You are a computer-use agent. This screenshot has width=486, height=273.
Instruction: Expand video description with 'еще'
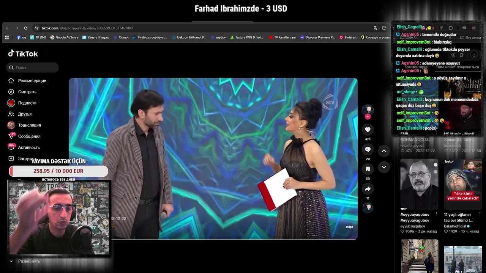pyautogui.click(x=349, y=227)
